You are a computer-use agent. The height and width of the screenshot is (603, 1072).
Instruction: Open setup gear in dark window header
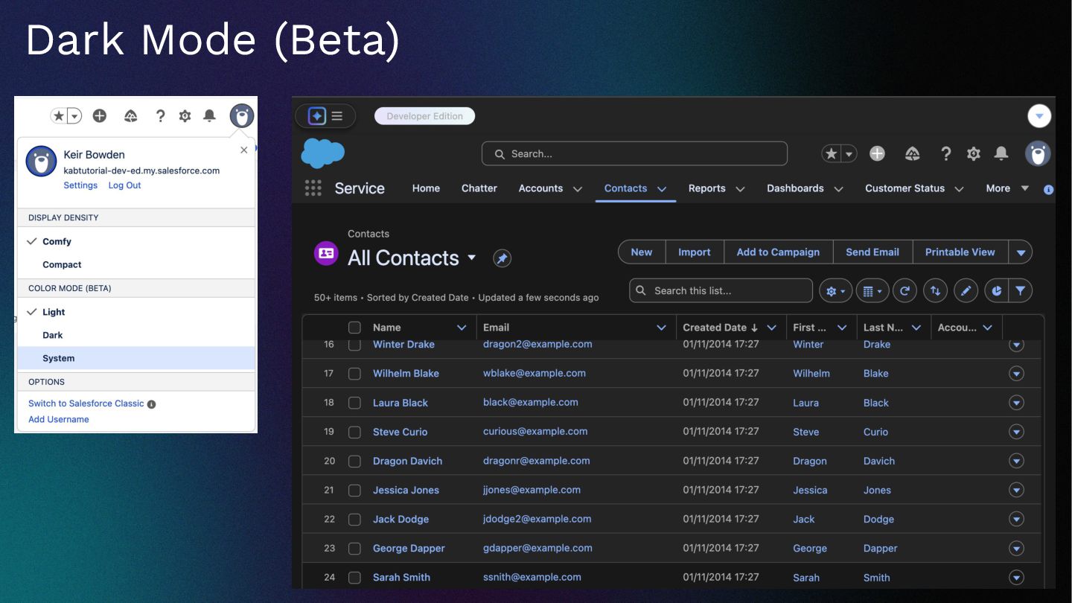click(973, 153)
